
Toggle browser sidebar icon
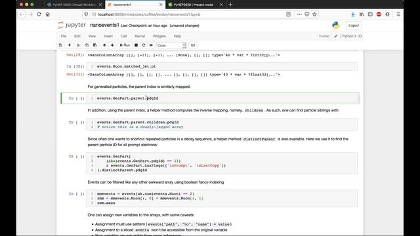(370, 14)
